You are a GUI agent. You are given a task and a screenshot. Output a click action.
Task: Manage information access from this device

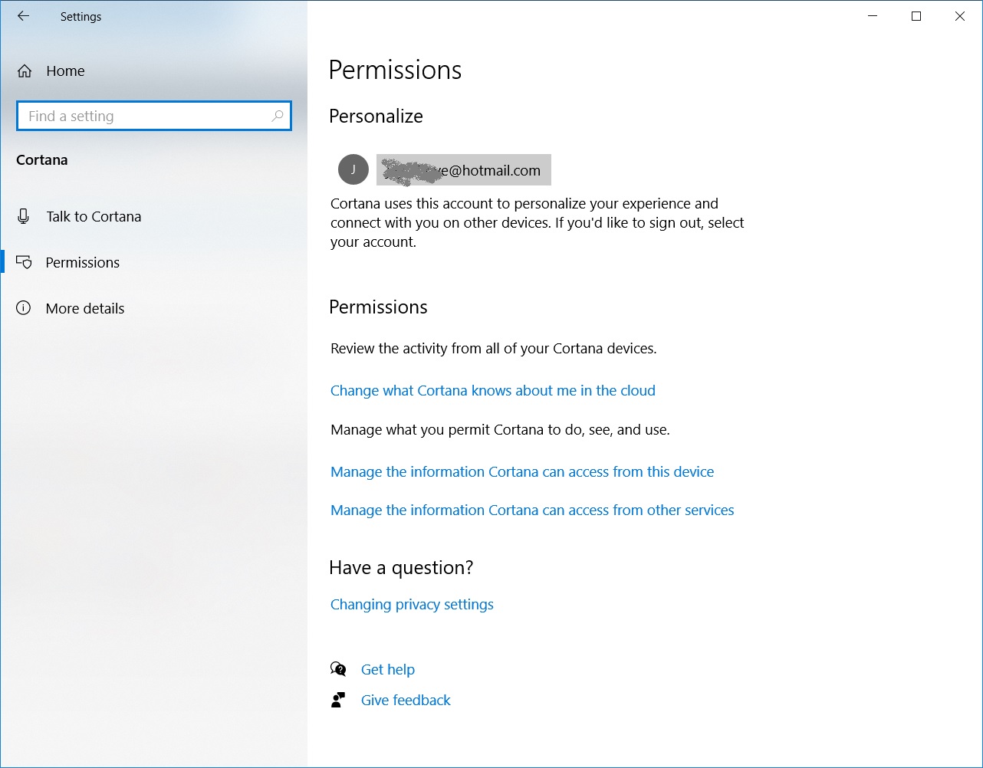(522, 472)
